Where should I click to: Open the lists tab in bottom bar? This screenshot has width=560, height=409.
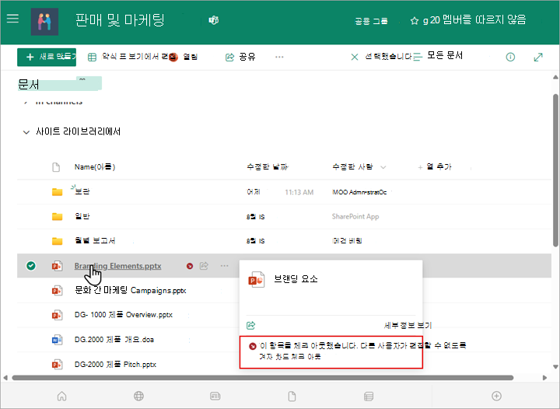pos(369,396)
